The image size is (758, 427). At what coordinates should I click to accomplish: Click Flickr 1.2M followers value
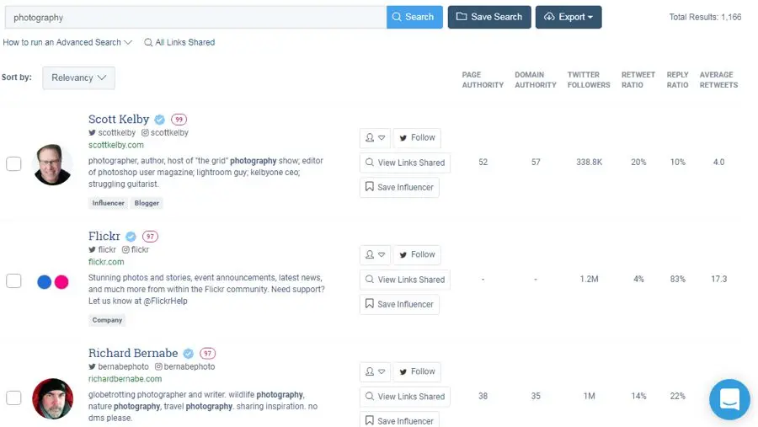[x=589, y=279]
